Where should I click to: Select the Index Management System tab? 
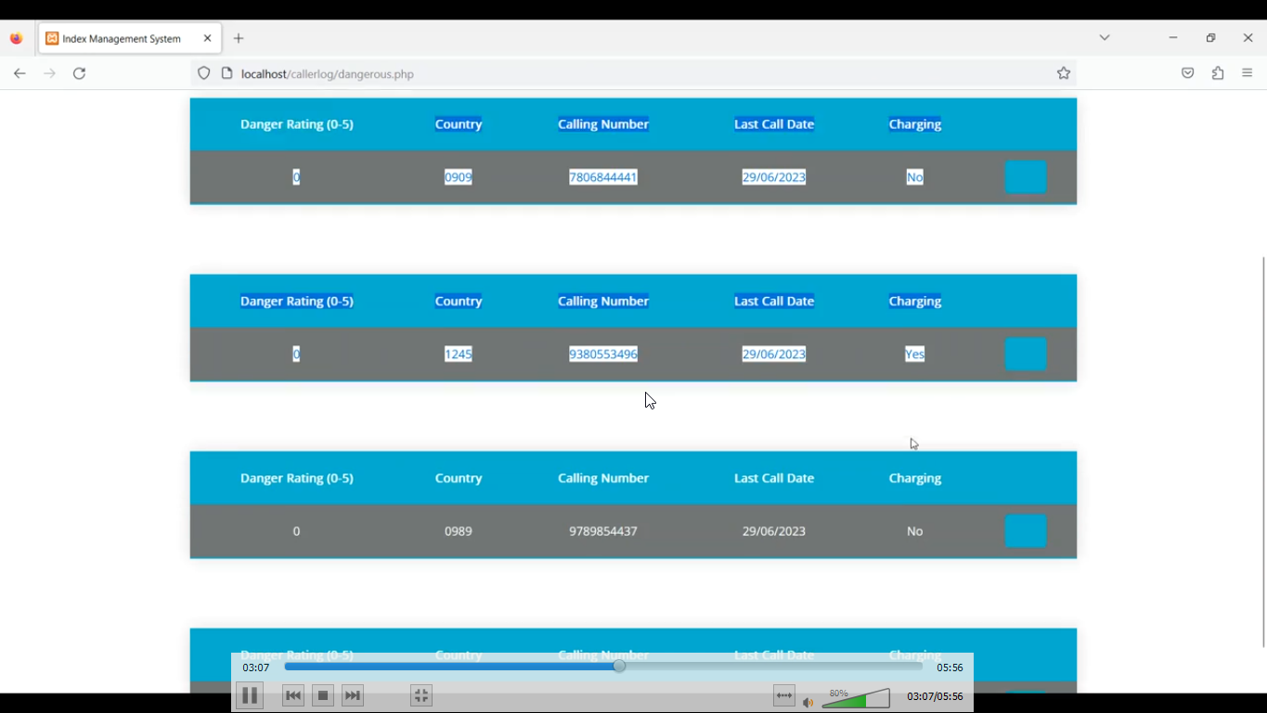tap(121, 38)
